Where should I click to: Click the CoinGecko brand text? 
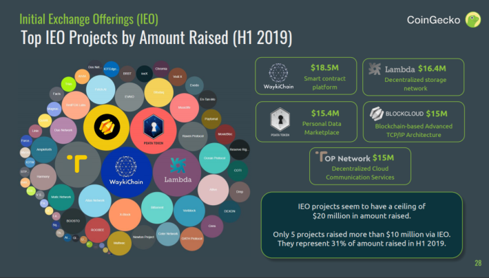tap(433, 20)
